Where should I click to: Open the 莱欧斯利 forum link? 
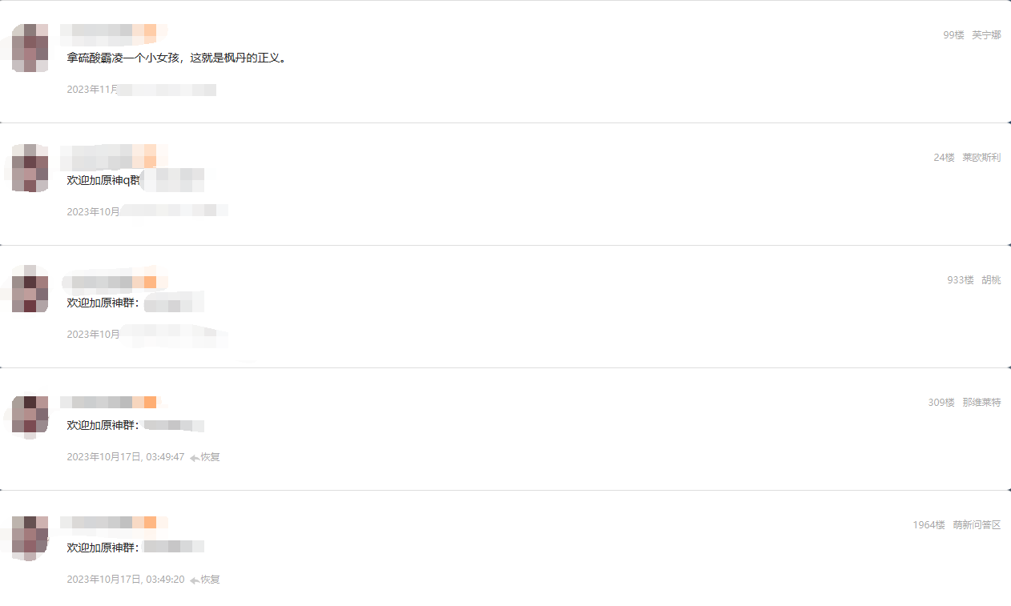[x=981, y=158]
